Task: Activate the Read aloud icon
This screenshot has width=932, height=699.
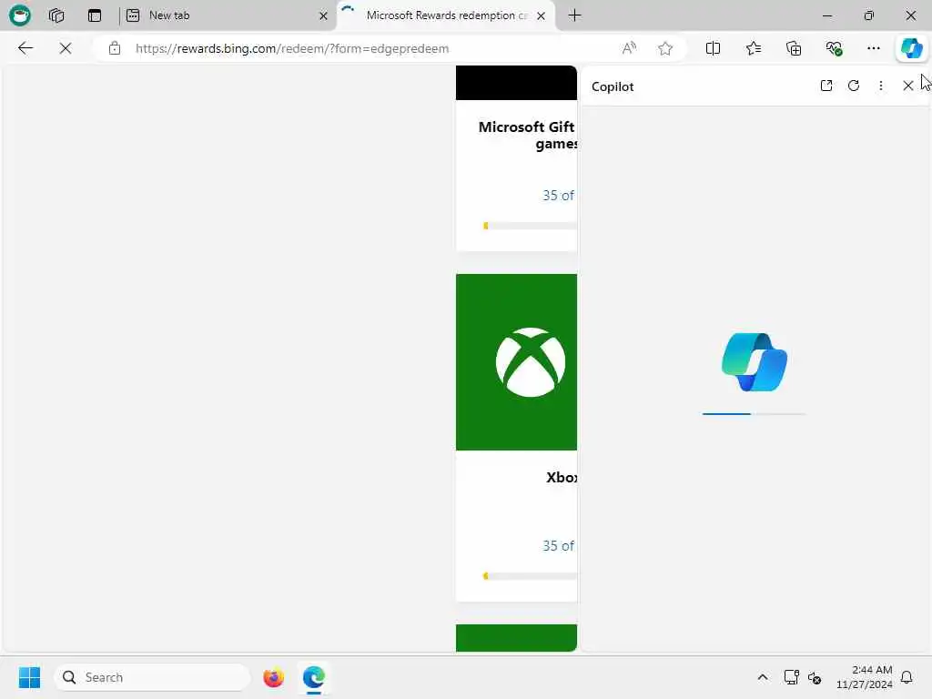Action: coord(629,48)
